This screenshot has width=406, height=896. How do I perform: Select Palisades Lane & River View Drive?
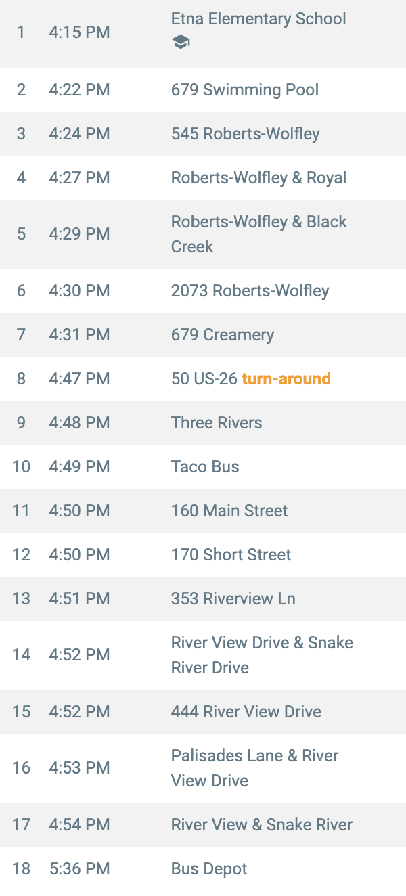click(203, 768)
